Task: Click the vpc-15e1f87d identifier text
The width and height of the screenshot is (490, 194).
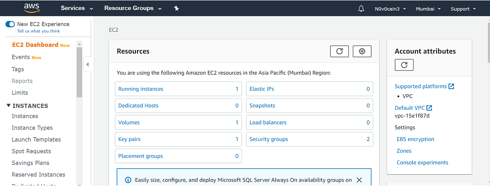Action: point(412,116)
